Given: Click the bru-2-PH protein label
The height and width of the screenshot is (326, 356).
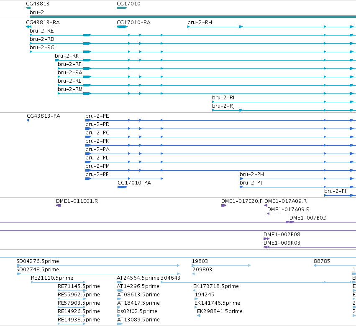Looking at the screenshot, I should click(x=252, y=174).
